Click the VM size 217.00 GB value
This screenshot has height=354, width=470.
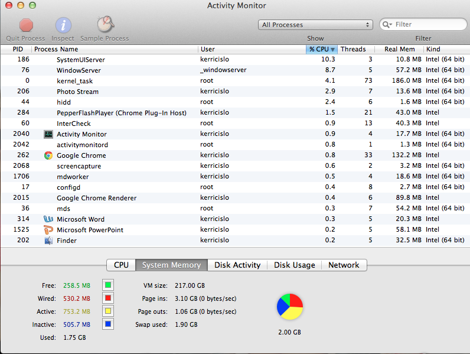click(190, 285)
